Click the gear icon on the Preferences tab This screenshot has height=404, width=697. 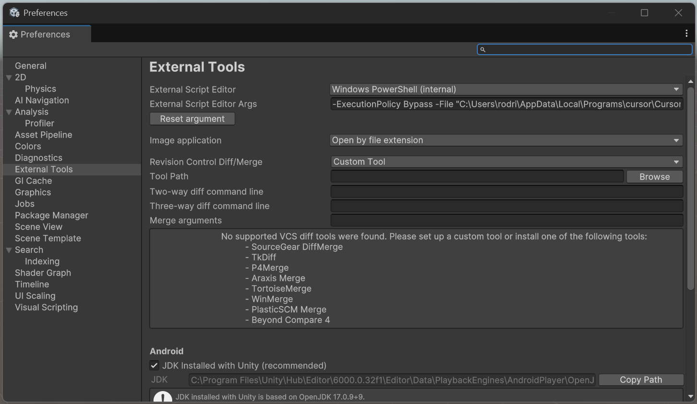13,34
